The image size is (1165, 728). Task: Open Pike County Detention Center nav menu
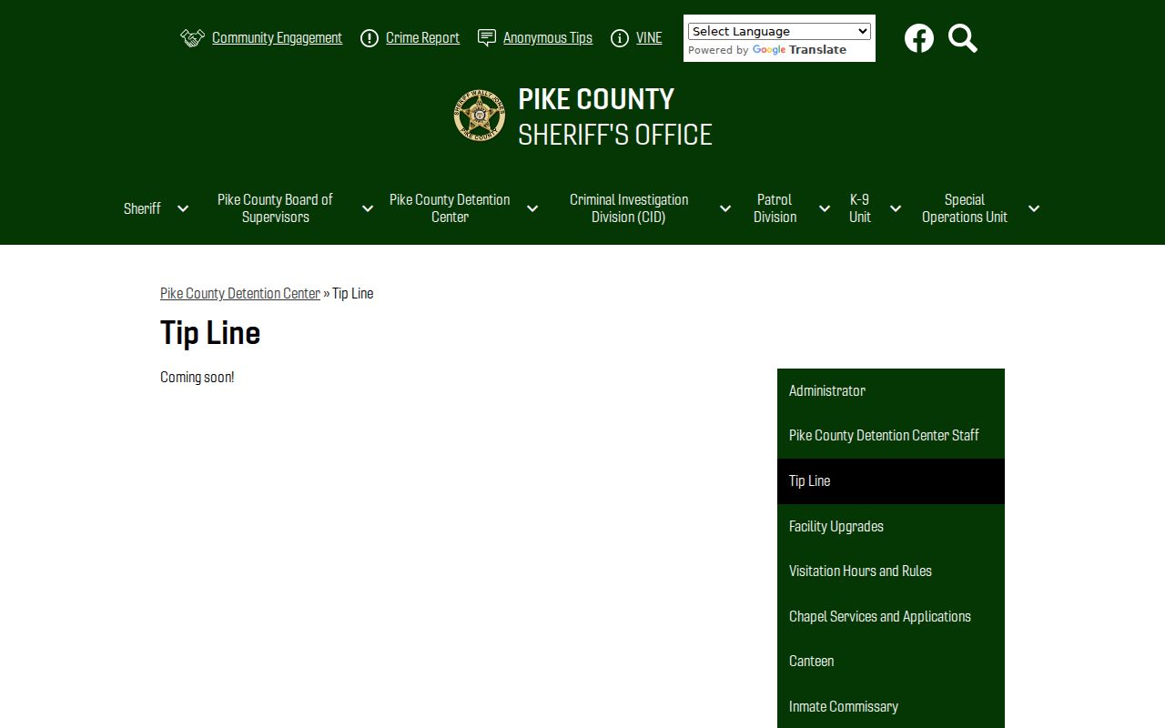coord(450,208)
